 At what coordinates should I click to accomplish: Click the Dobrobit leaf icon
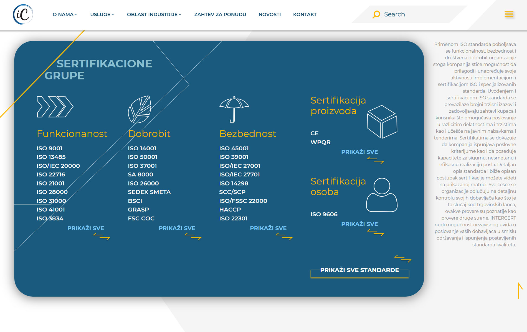(x=140, y=109)
